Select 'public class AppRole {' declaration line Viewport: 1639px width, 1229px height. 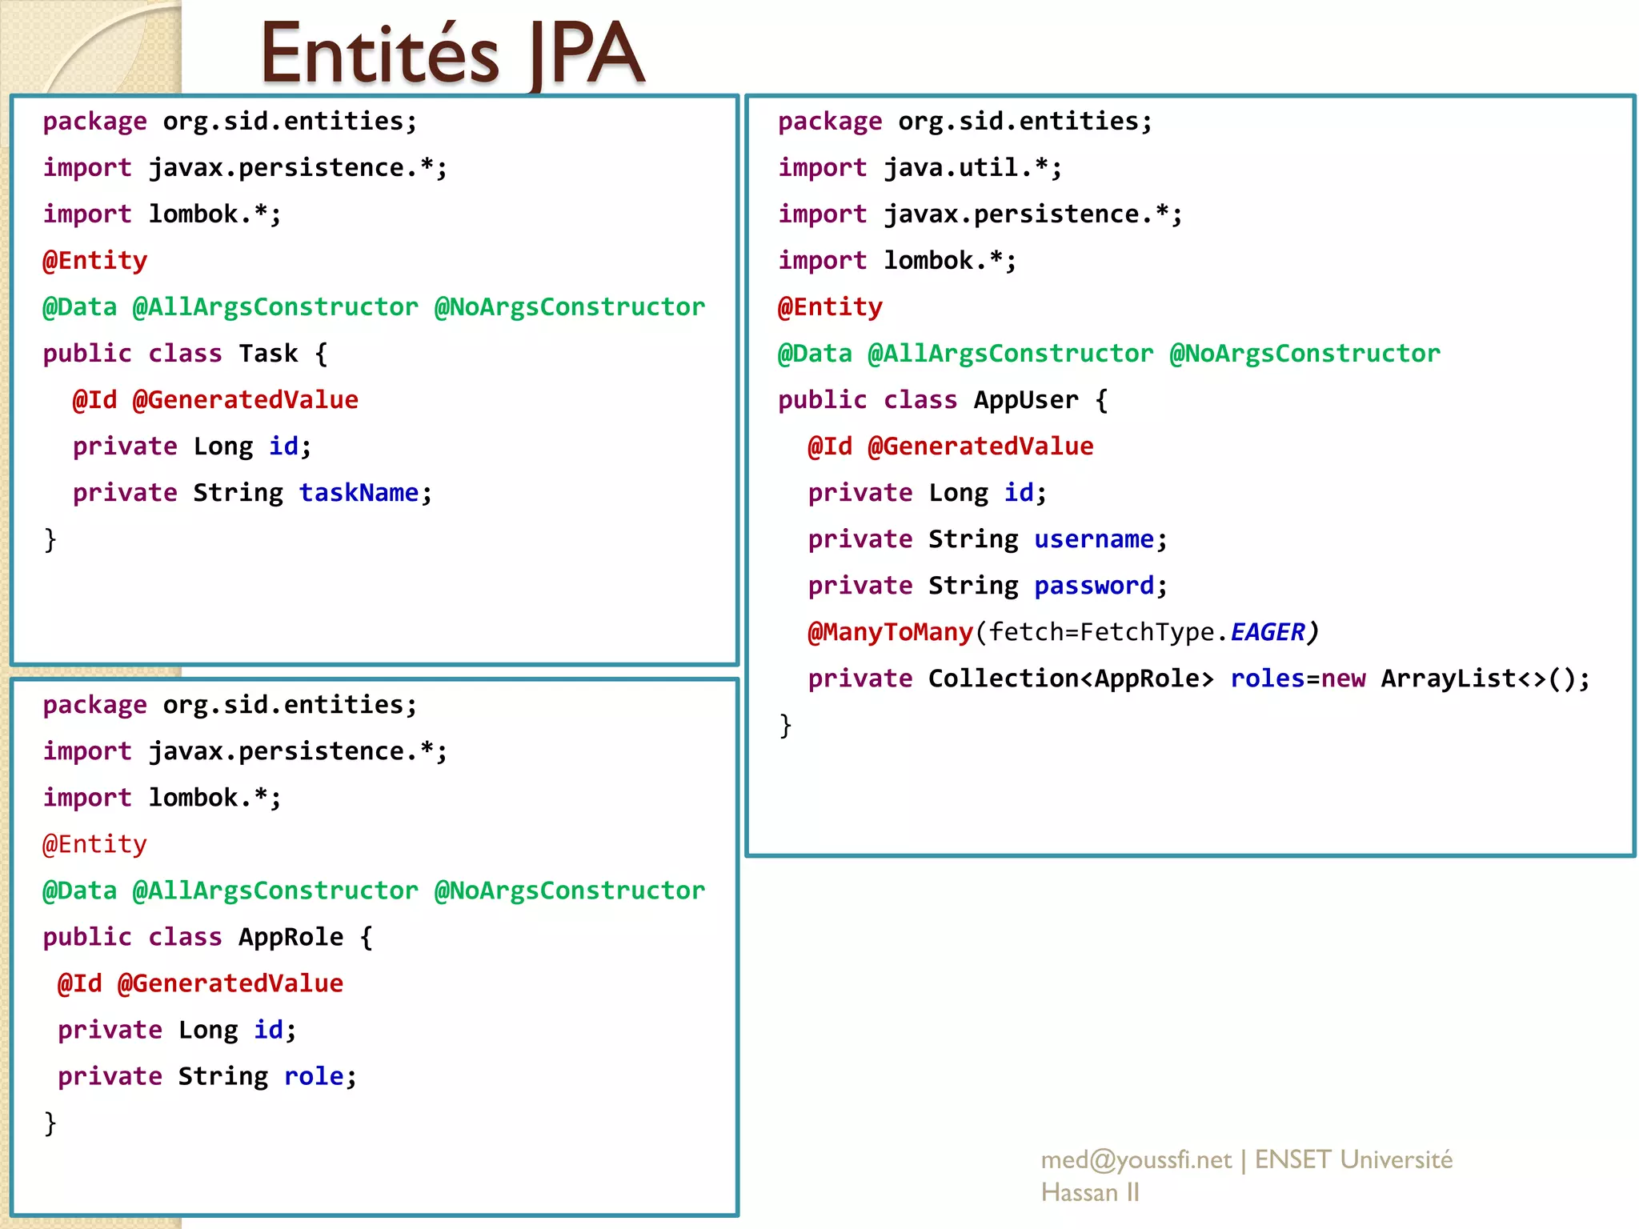[x=207, y=937]
